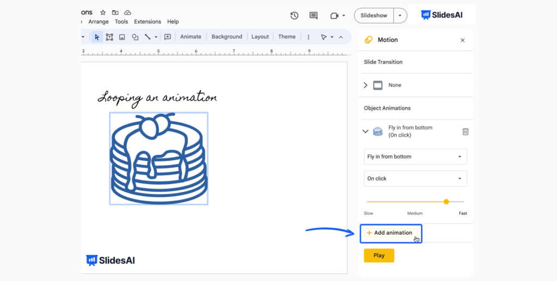The height and width of the screenshot is (281, 557).
Task: Open the Fly in from bottom dropdown
Action: [415, 157]
